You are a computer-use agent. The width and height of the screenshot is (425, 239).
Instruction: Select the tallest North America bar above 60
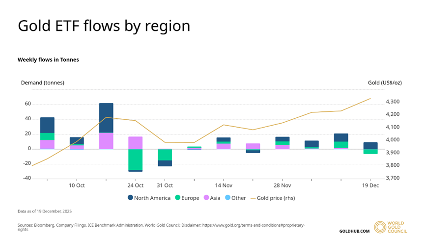pos(106,118)
